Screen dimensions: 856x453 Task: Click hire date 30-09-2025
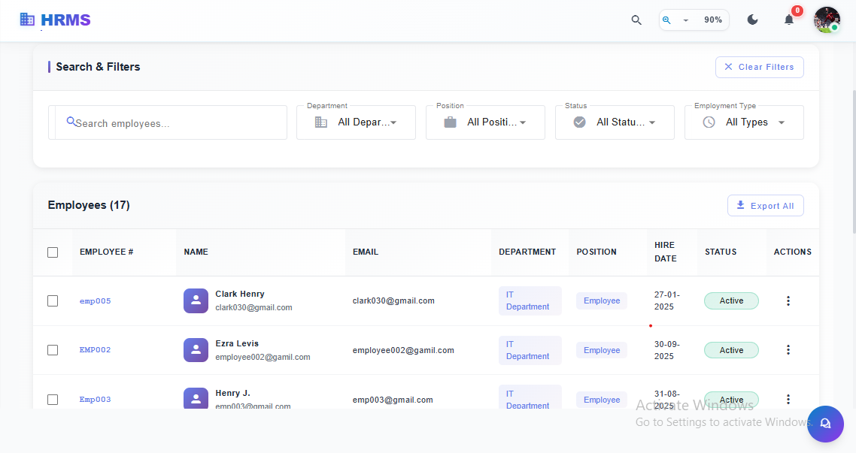click(x=667, y=350)
